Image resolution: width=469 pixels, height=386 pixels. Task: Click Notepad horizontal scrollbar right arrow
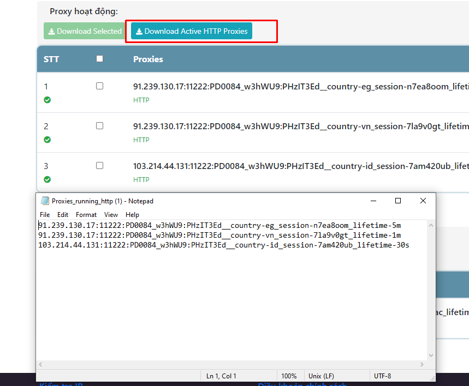[x=422, y=365]
